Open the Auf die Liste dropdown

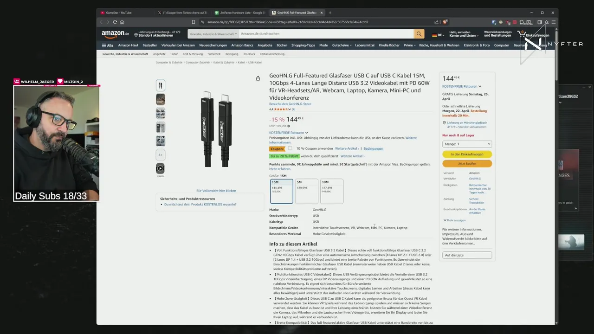click(467, 255)
